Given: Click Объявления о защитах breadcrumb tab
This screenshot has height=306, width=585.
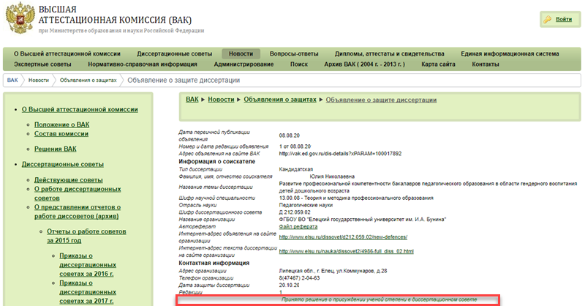Looking at the screenshot, I should point(87,79).
